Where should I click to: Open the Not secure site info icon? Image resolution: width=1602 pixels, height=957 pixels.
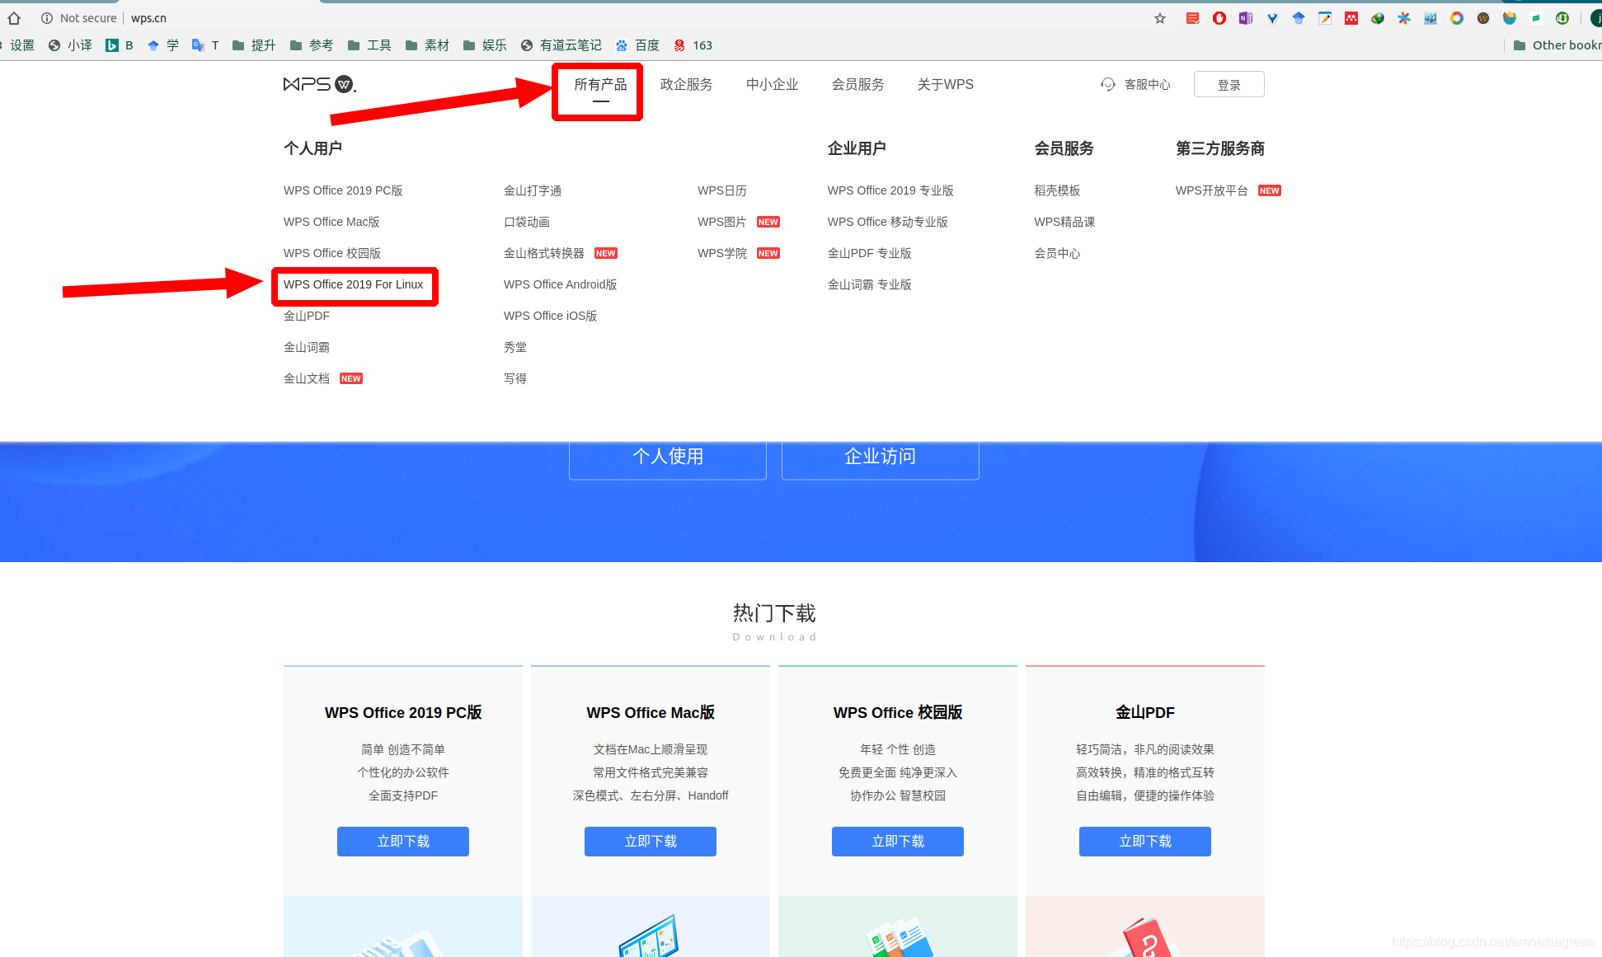[47, 18]
